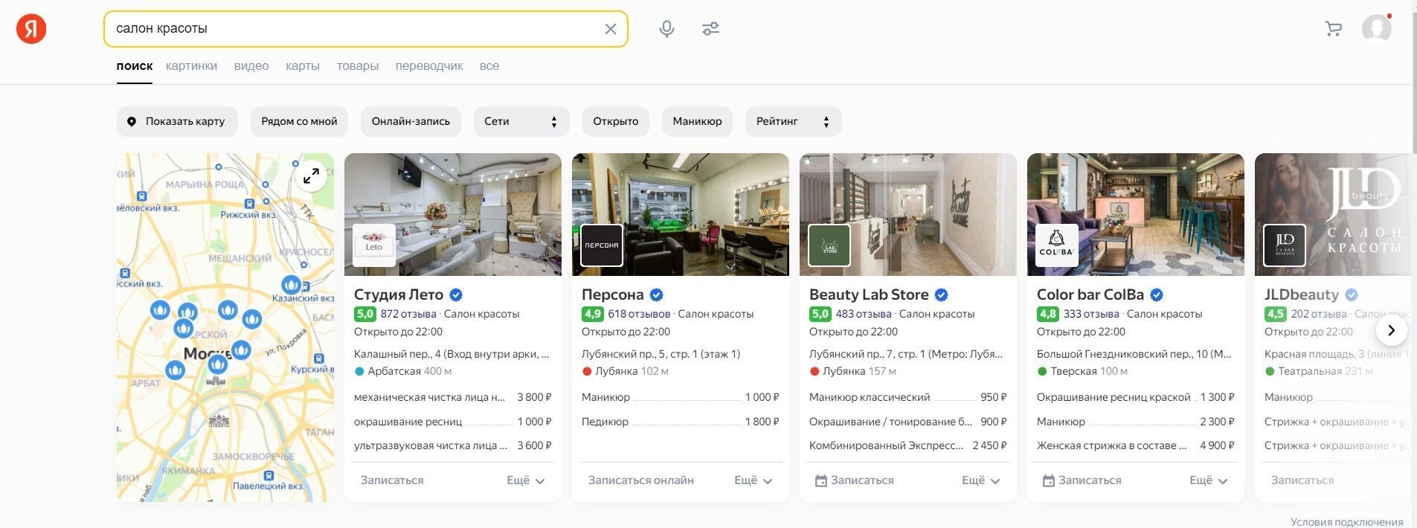This screenshot has width=1417, height=528.
Task: Click the verified badge next to Color bar ColBa
Action: coord(1157,294)
